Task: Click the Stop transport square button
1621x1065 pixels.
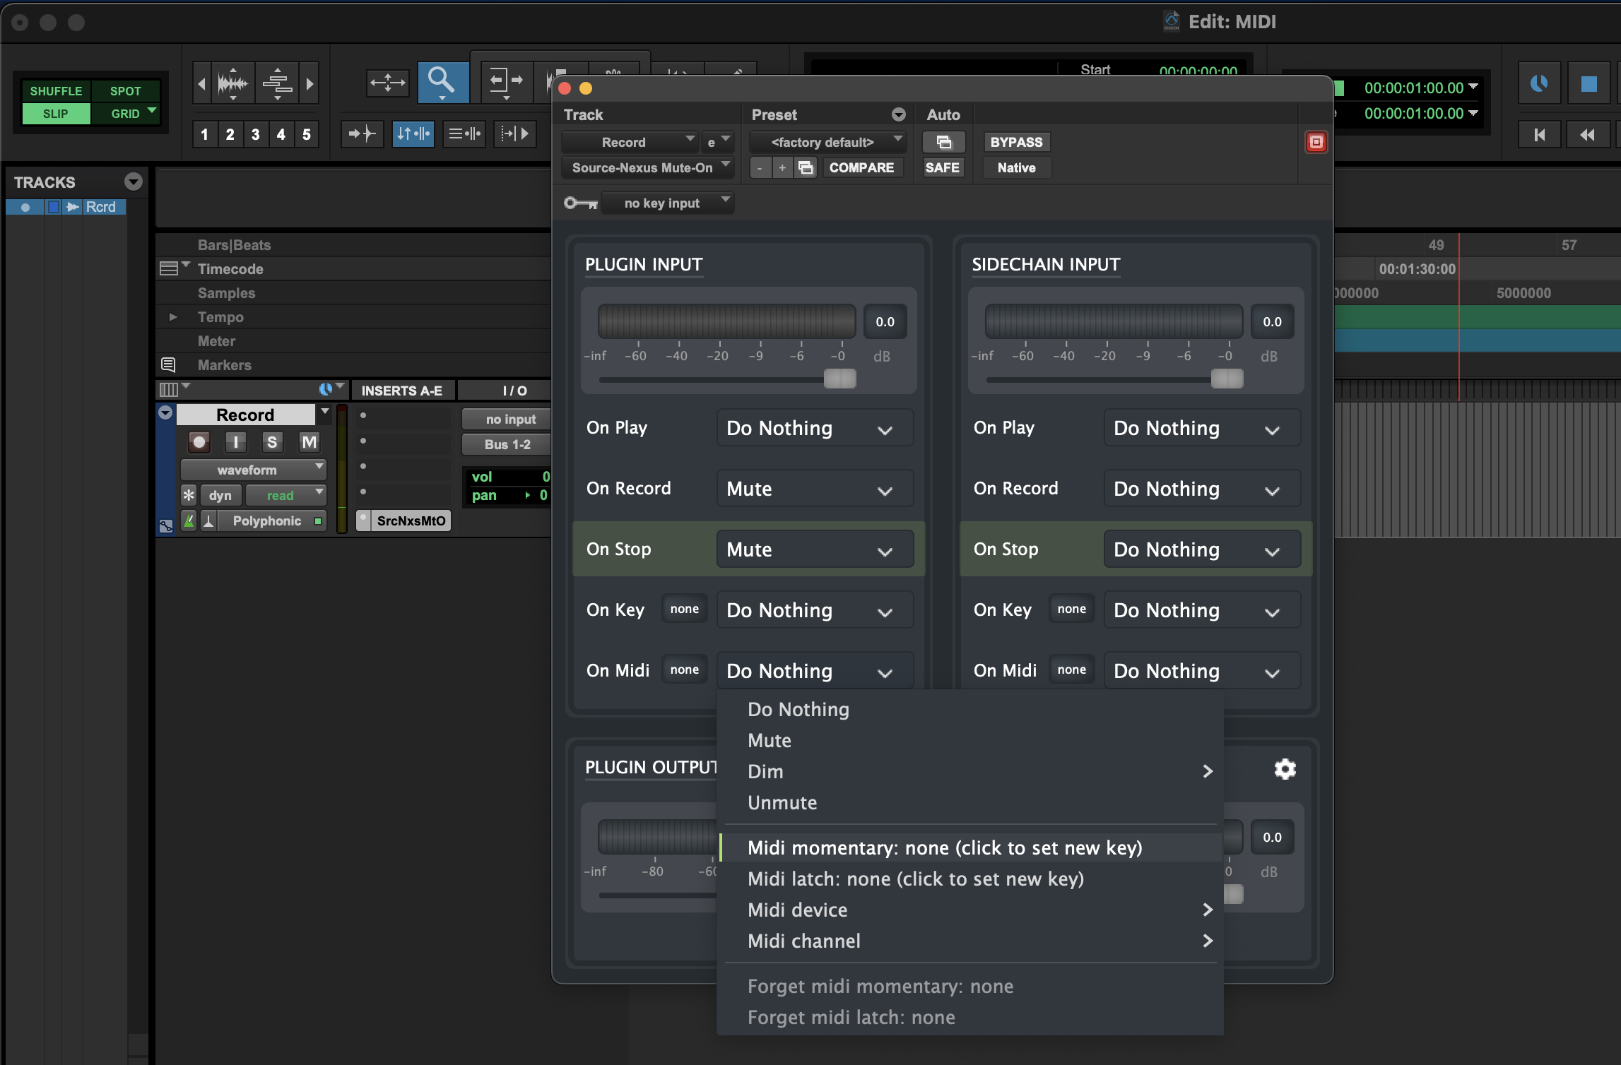Action: (1588, 84)
